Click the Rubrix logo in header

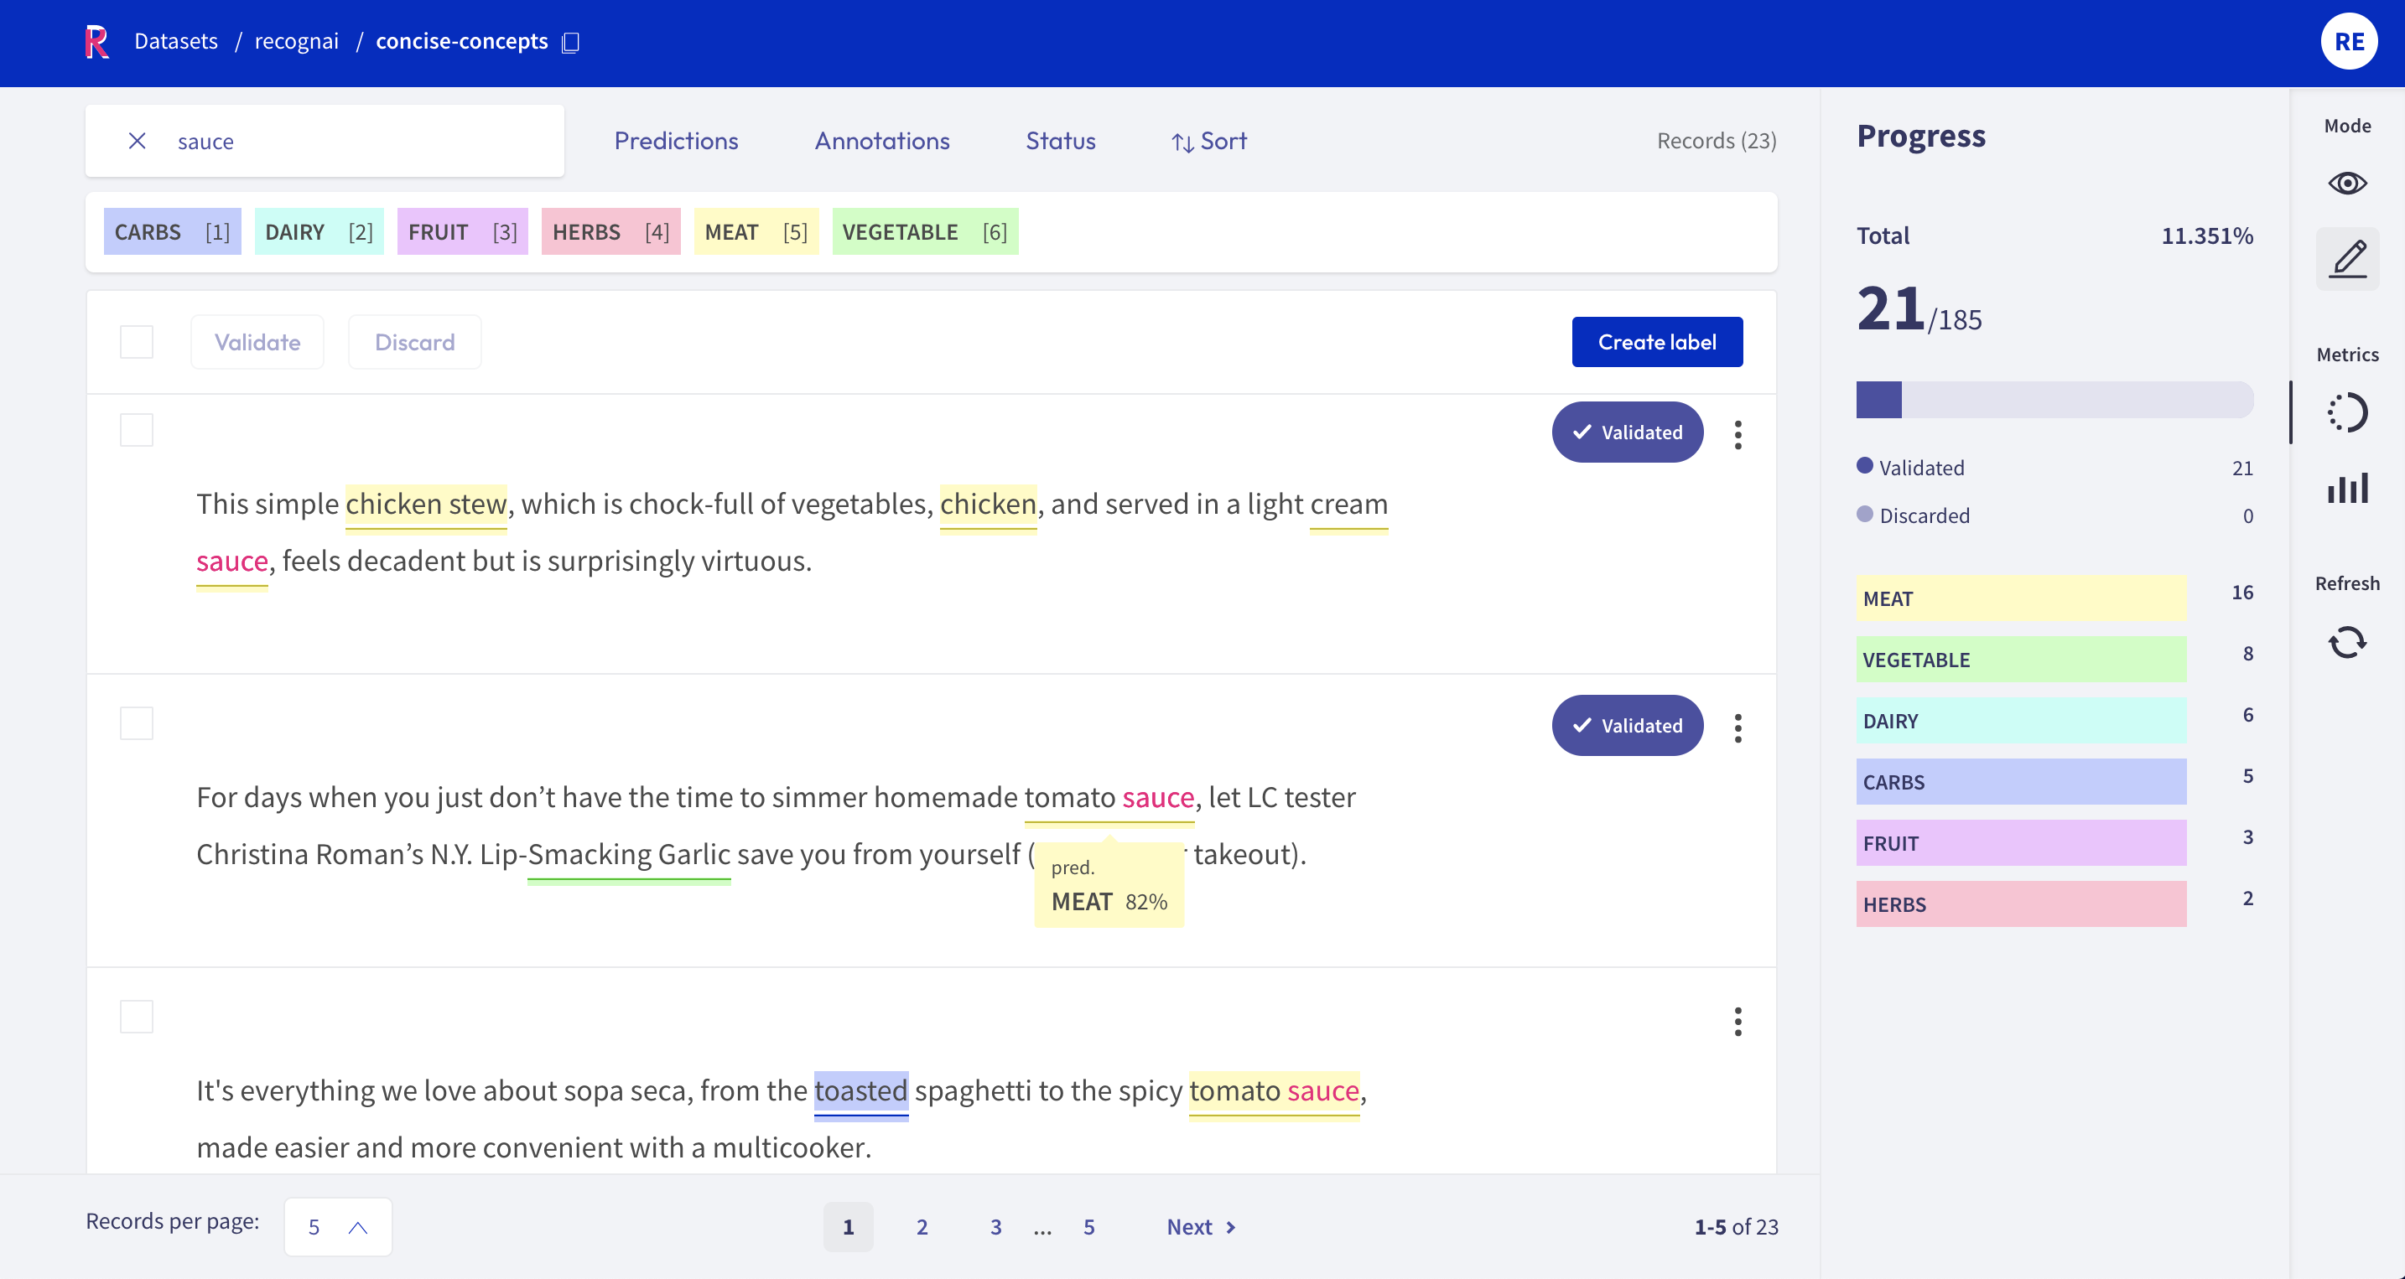click(97, 42)
